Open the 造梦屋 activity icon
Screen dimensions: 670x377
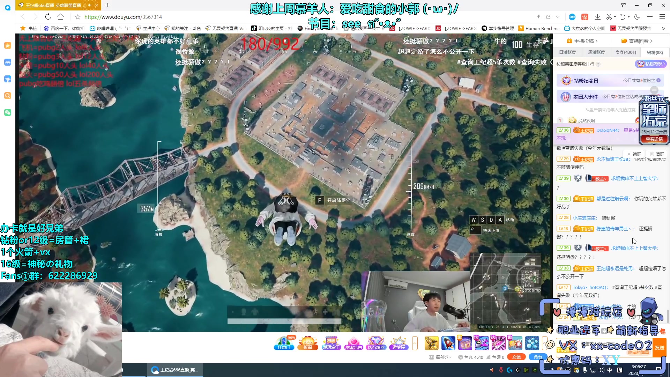399,343
